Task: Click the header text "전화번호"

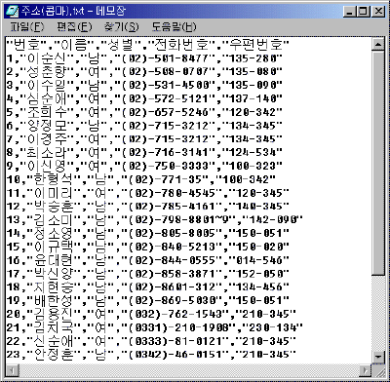Action: [x=182, y=45]
